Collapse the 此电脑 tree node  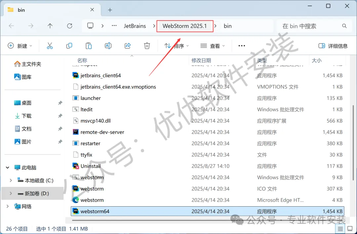click(x=8, y=168)
